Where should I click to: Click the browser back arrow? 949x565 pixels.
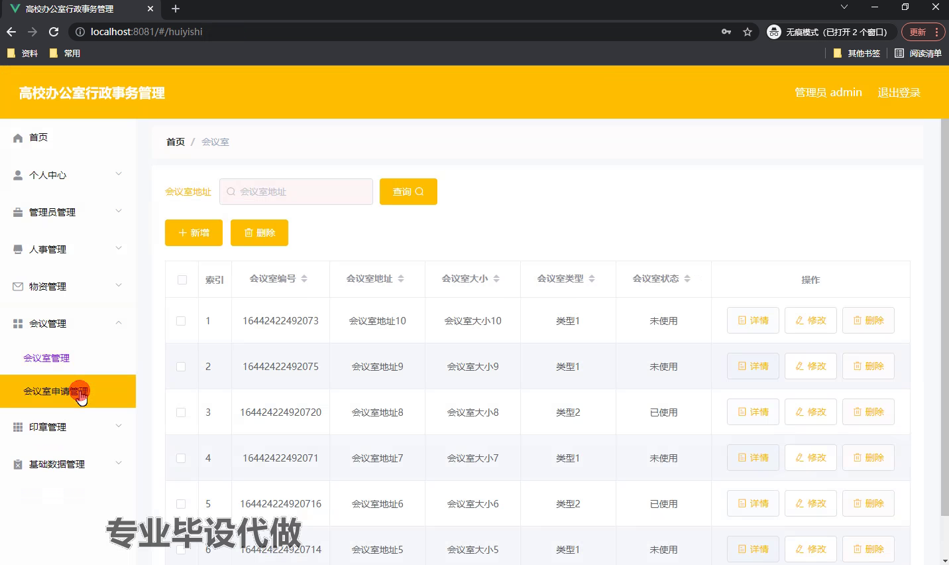pyautogui.click(x=11, y=32)
